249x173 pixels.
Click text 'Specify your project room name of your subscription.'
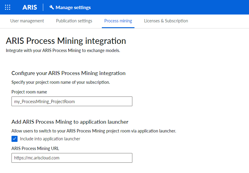(61, 82)
